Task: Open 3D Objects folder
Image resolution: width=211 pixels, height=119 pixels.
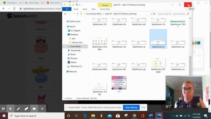Action: (x=75, y=30)
